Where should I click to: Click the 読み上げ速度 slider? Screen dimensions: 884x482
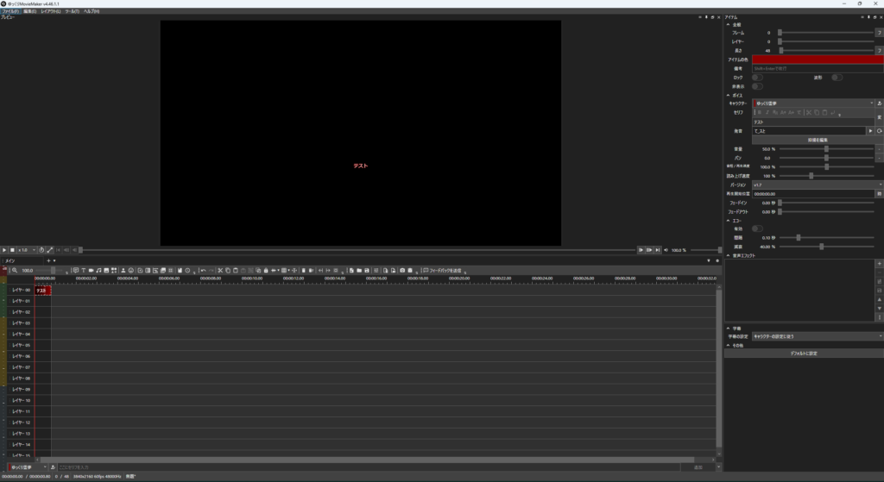[x=826, y=176]
